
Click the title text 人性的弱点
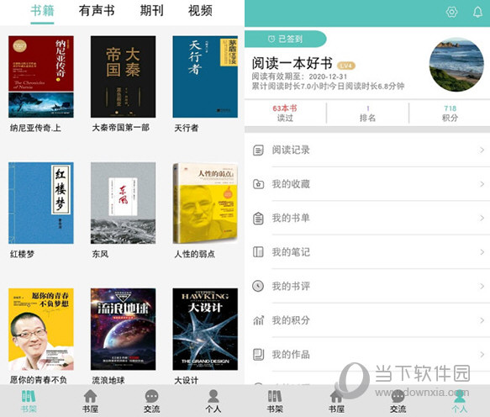195,254
